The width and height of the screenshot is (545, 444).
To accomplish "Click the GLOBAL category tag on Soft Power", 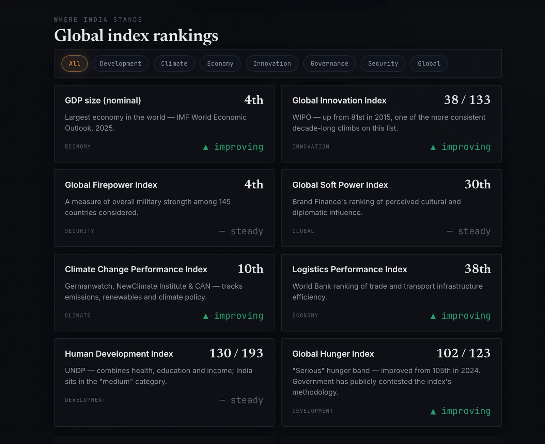I will (x=303, y=231).
